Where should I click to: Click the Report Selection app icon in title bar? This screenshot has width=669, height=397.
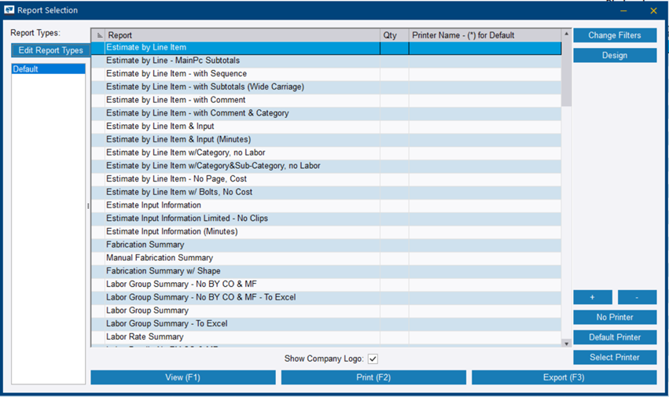coord(10,10)
